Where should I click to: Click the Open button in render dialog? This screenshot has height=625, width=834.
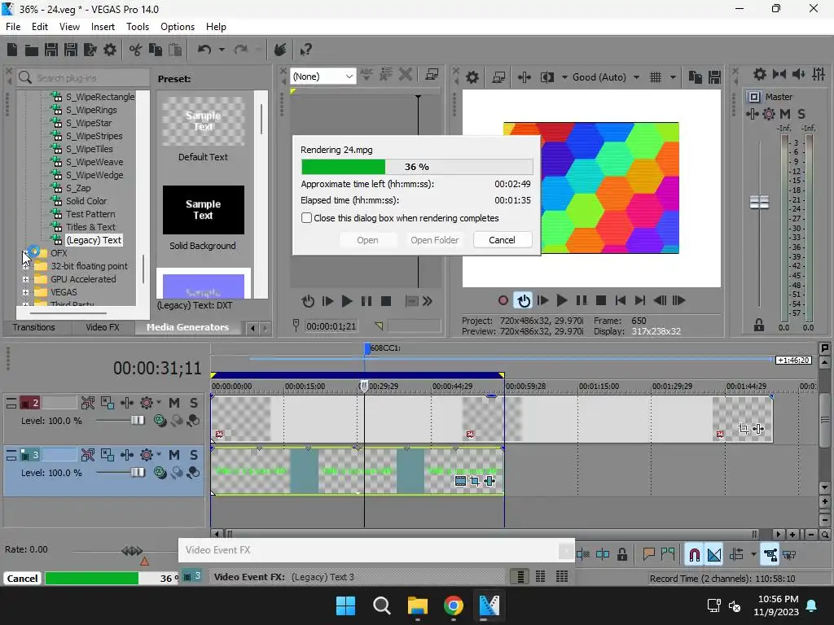(367, 240)
